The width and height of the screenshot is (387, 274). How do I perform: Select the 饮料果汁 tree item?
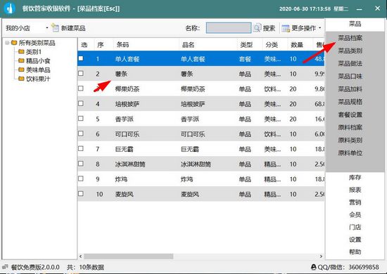[x=38, y=79]
